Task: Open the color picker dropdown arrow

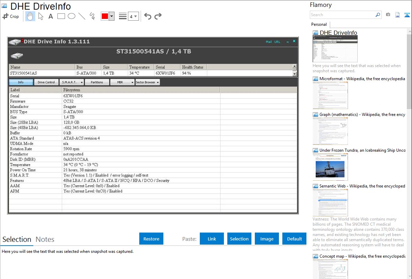Action: 112,16
